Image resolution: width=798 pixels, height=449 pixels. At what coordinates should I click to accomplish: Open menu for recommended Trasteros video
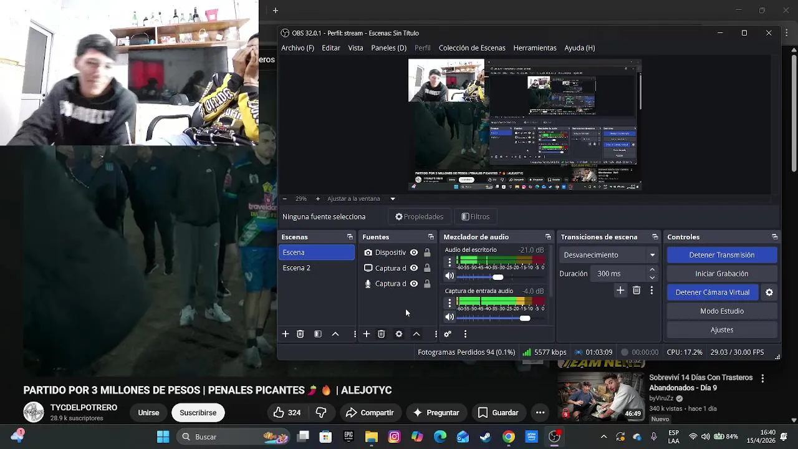coord(762,379)
